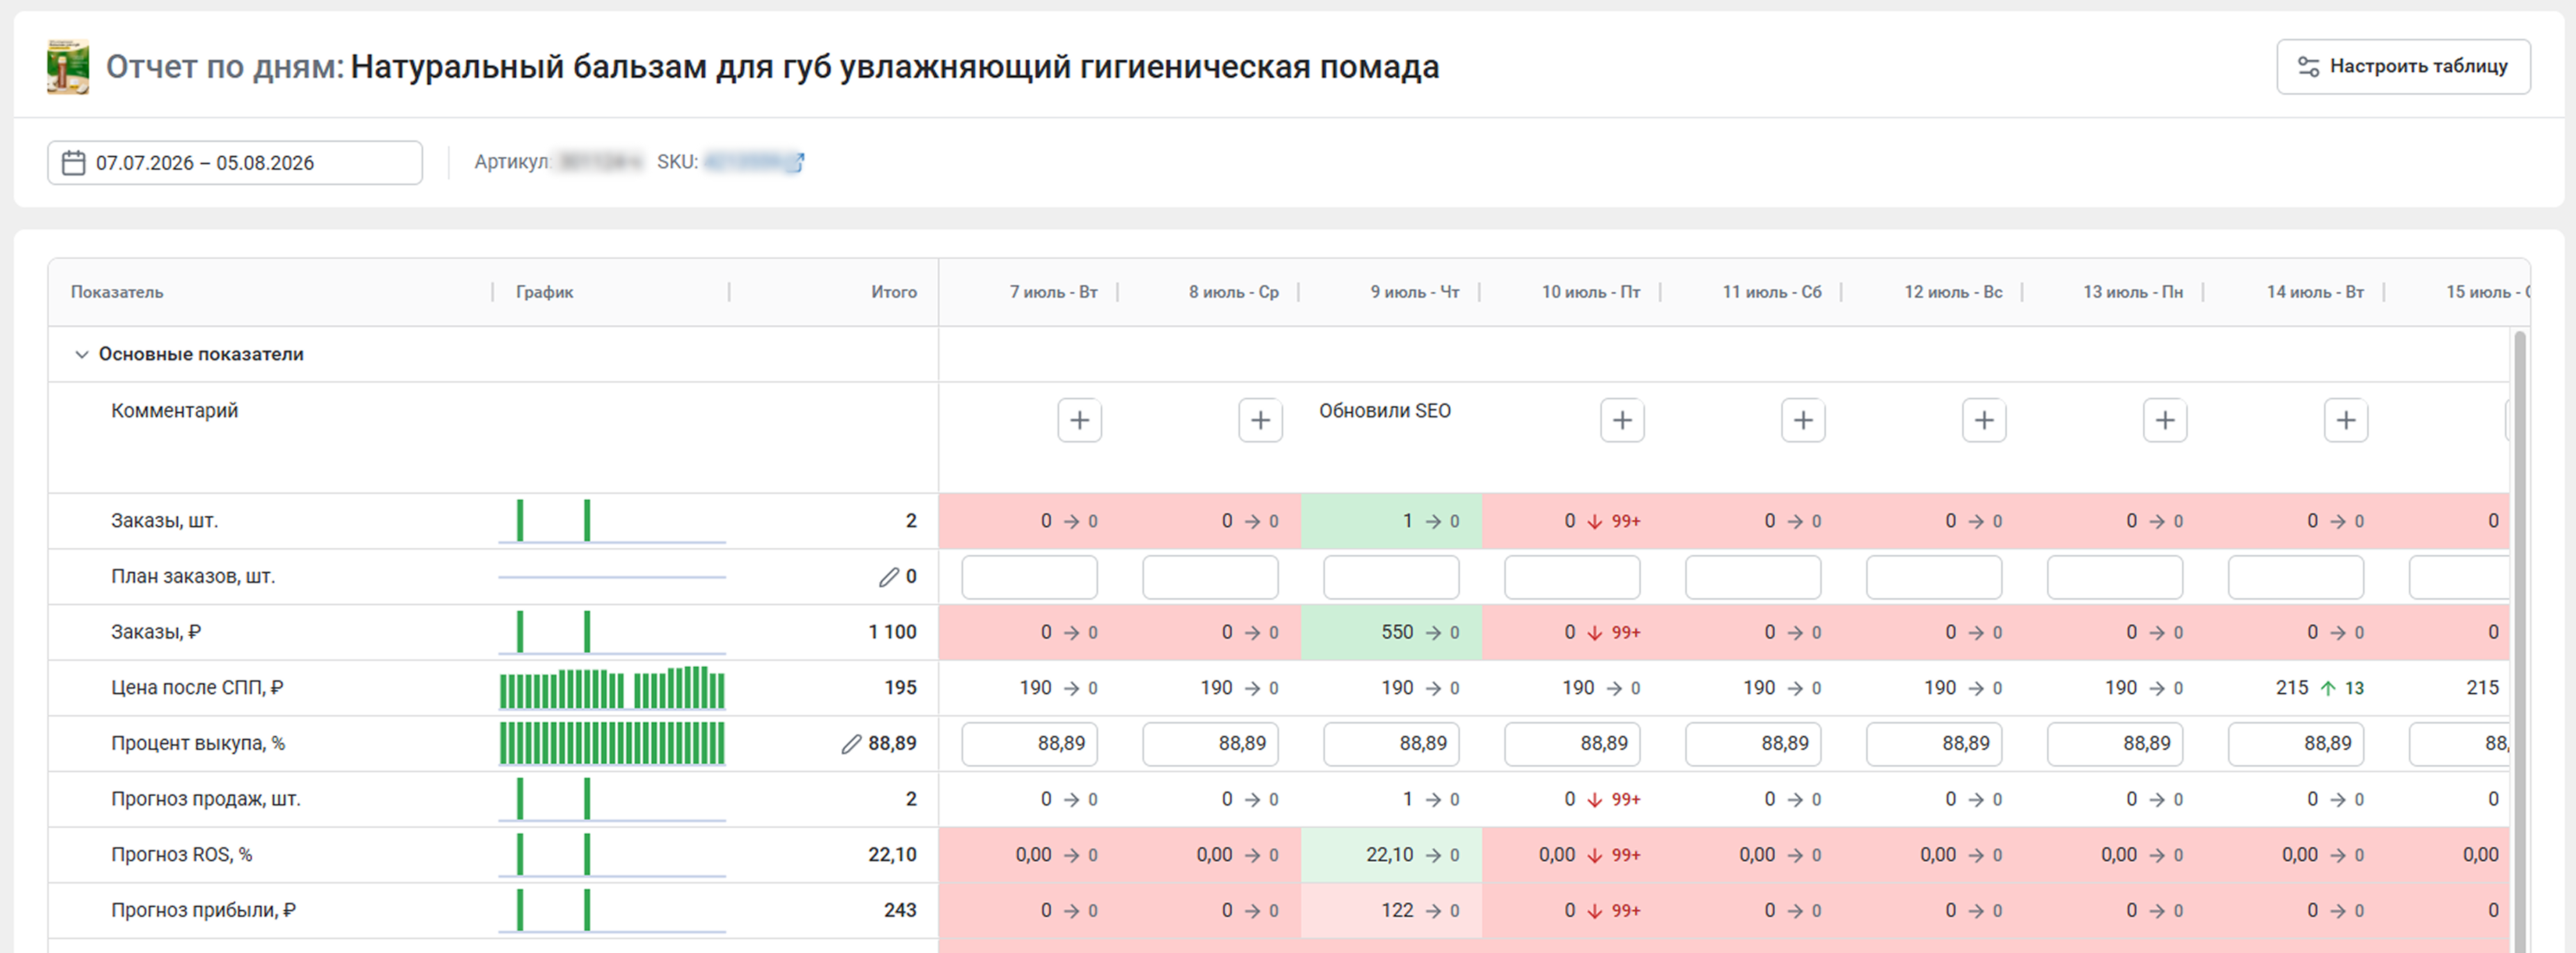Add a comment for 14 июль
2576x953 pixels.
2346,420
